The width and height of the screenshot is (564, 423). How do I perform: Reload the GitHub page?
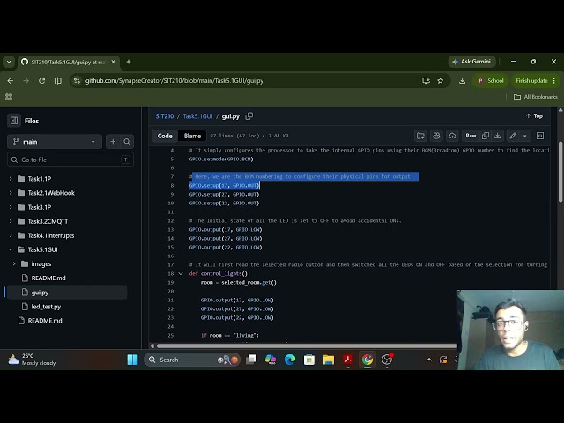pos(41,80)
